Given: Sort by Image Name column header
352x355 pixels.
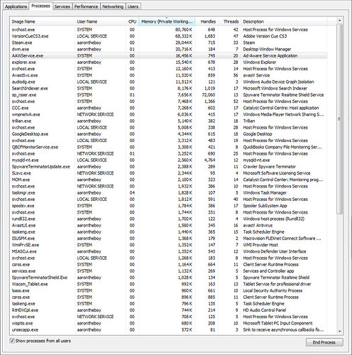Looking at the screenshot, I should click(x=43, y=21).
